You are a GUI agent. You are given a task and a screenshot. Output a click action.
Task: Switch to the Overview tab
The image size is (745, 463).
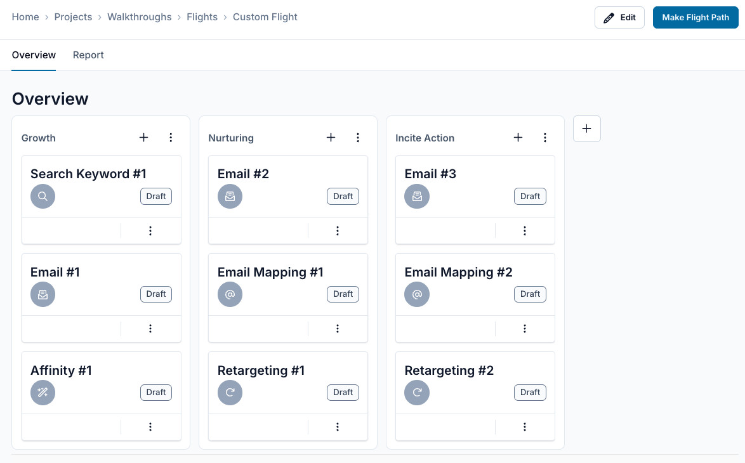[x=34, y=55]
